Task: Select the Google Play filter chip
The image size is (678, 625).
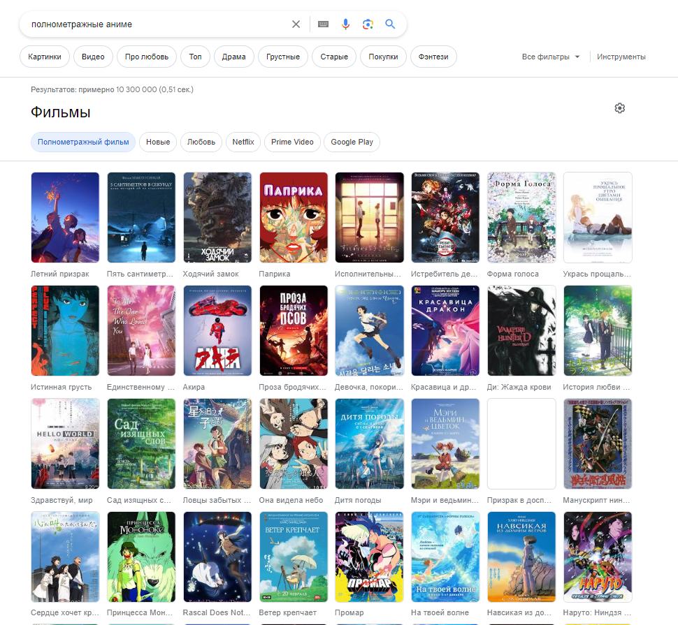Action: tap(352, 142)
